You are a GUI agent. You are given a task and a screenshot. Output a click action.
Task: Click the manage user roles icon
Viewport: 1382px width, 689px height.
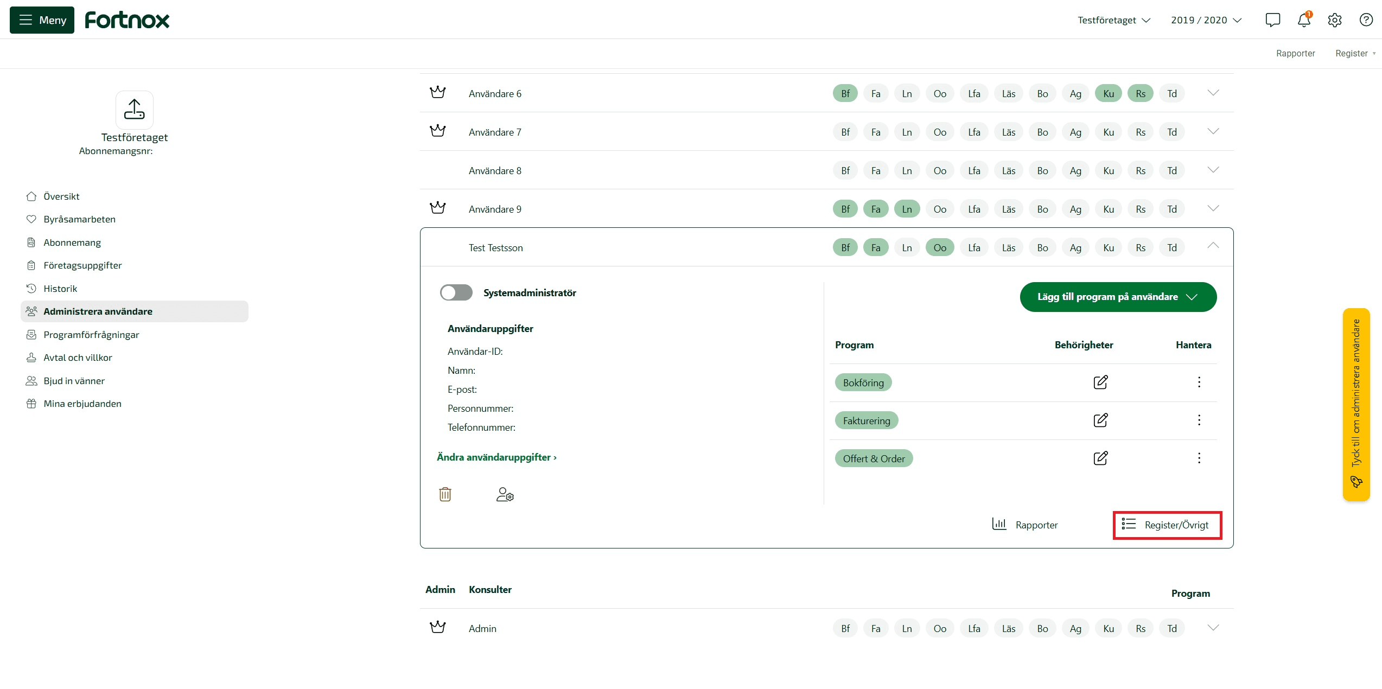pyautogui.click(x=504, y=494)
